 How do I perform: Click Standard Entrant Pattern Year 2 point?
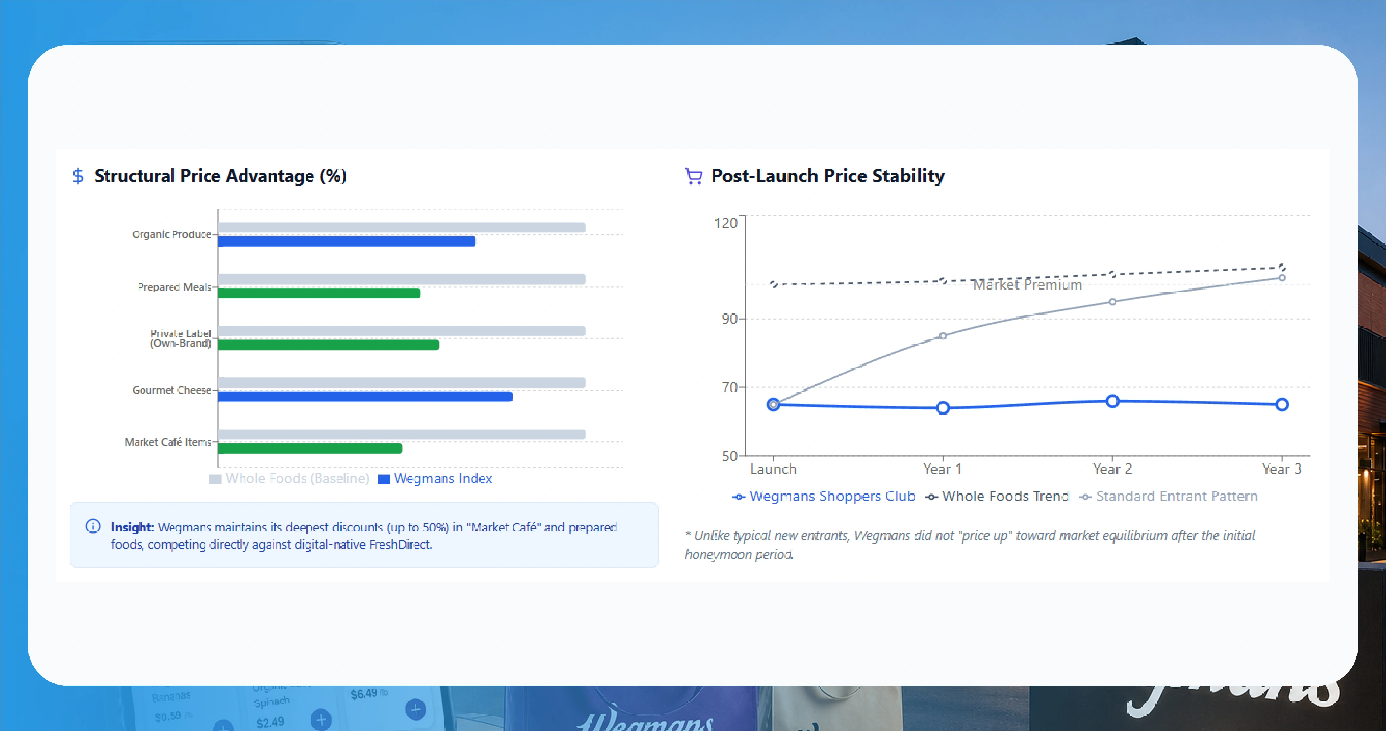[1113, 302]
